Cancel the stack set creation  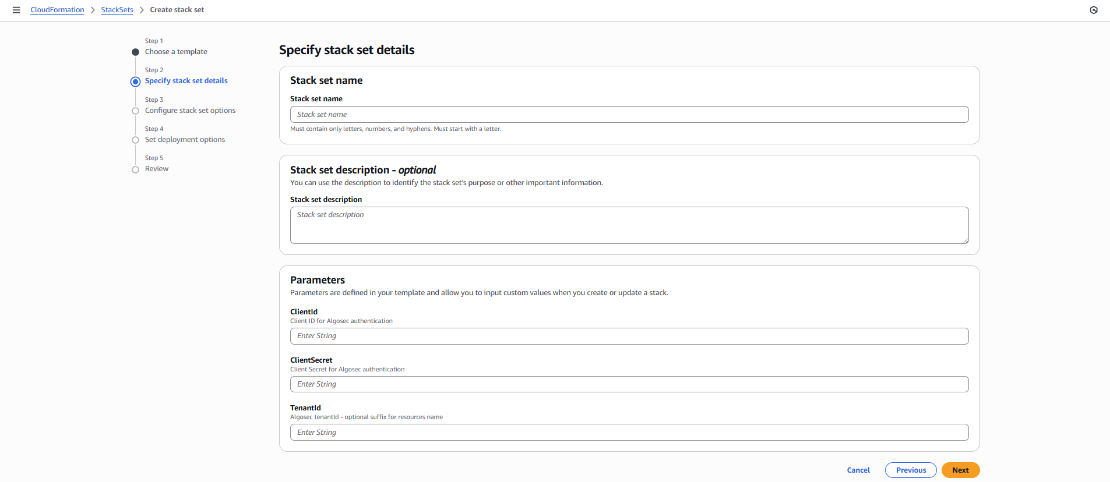click(x=858, y=470)
